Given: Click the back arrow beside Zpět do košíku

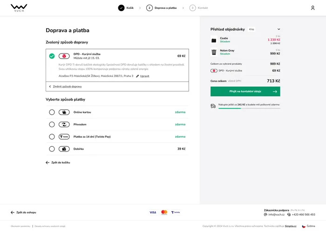Looking at the screenshot, I should (x=48, y=163).
